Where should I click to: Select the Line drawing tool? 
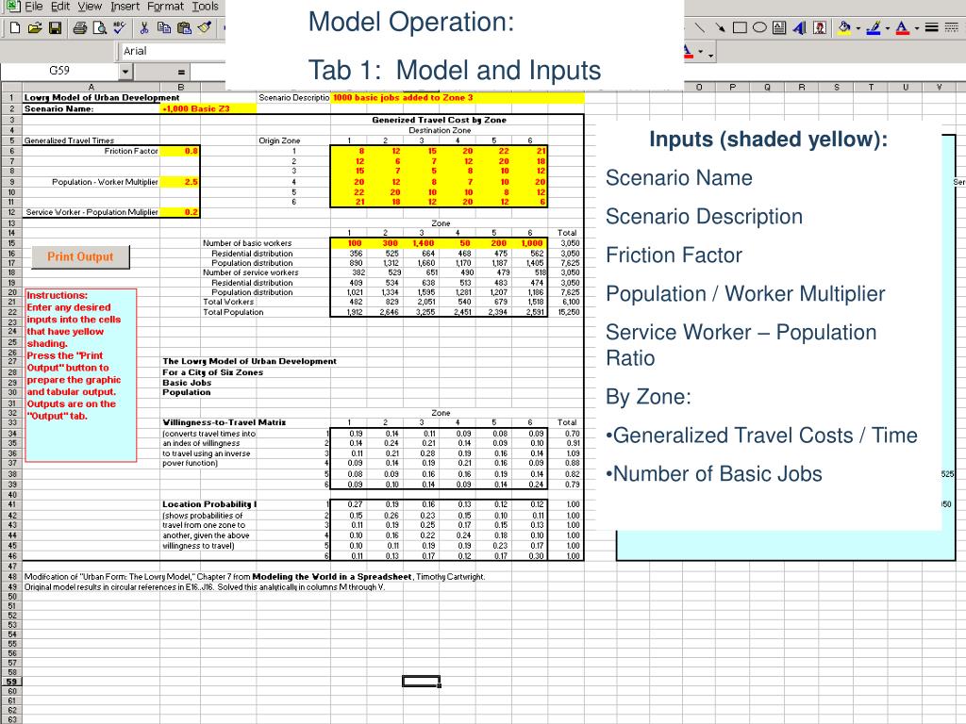click(x=700, y=27)
